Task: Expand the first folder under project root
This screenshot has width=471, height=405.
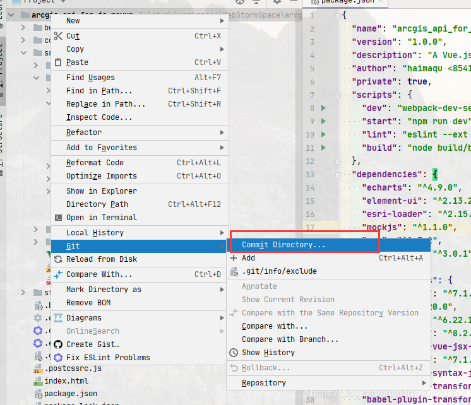Action: coord(23,28)
